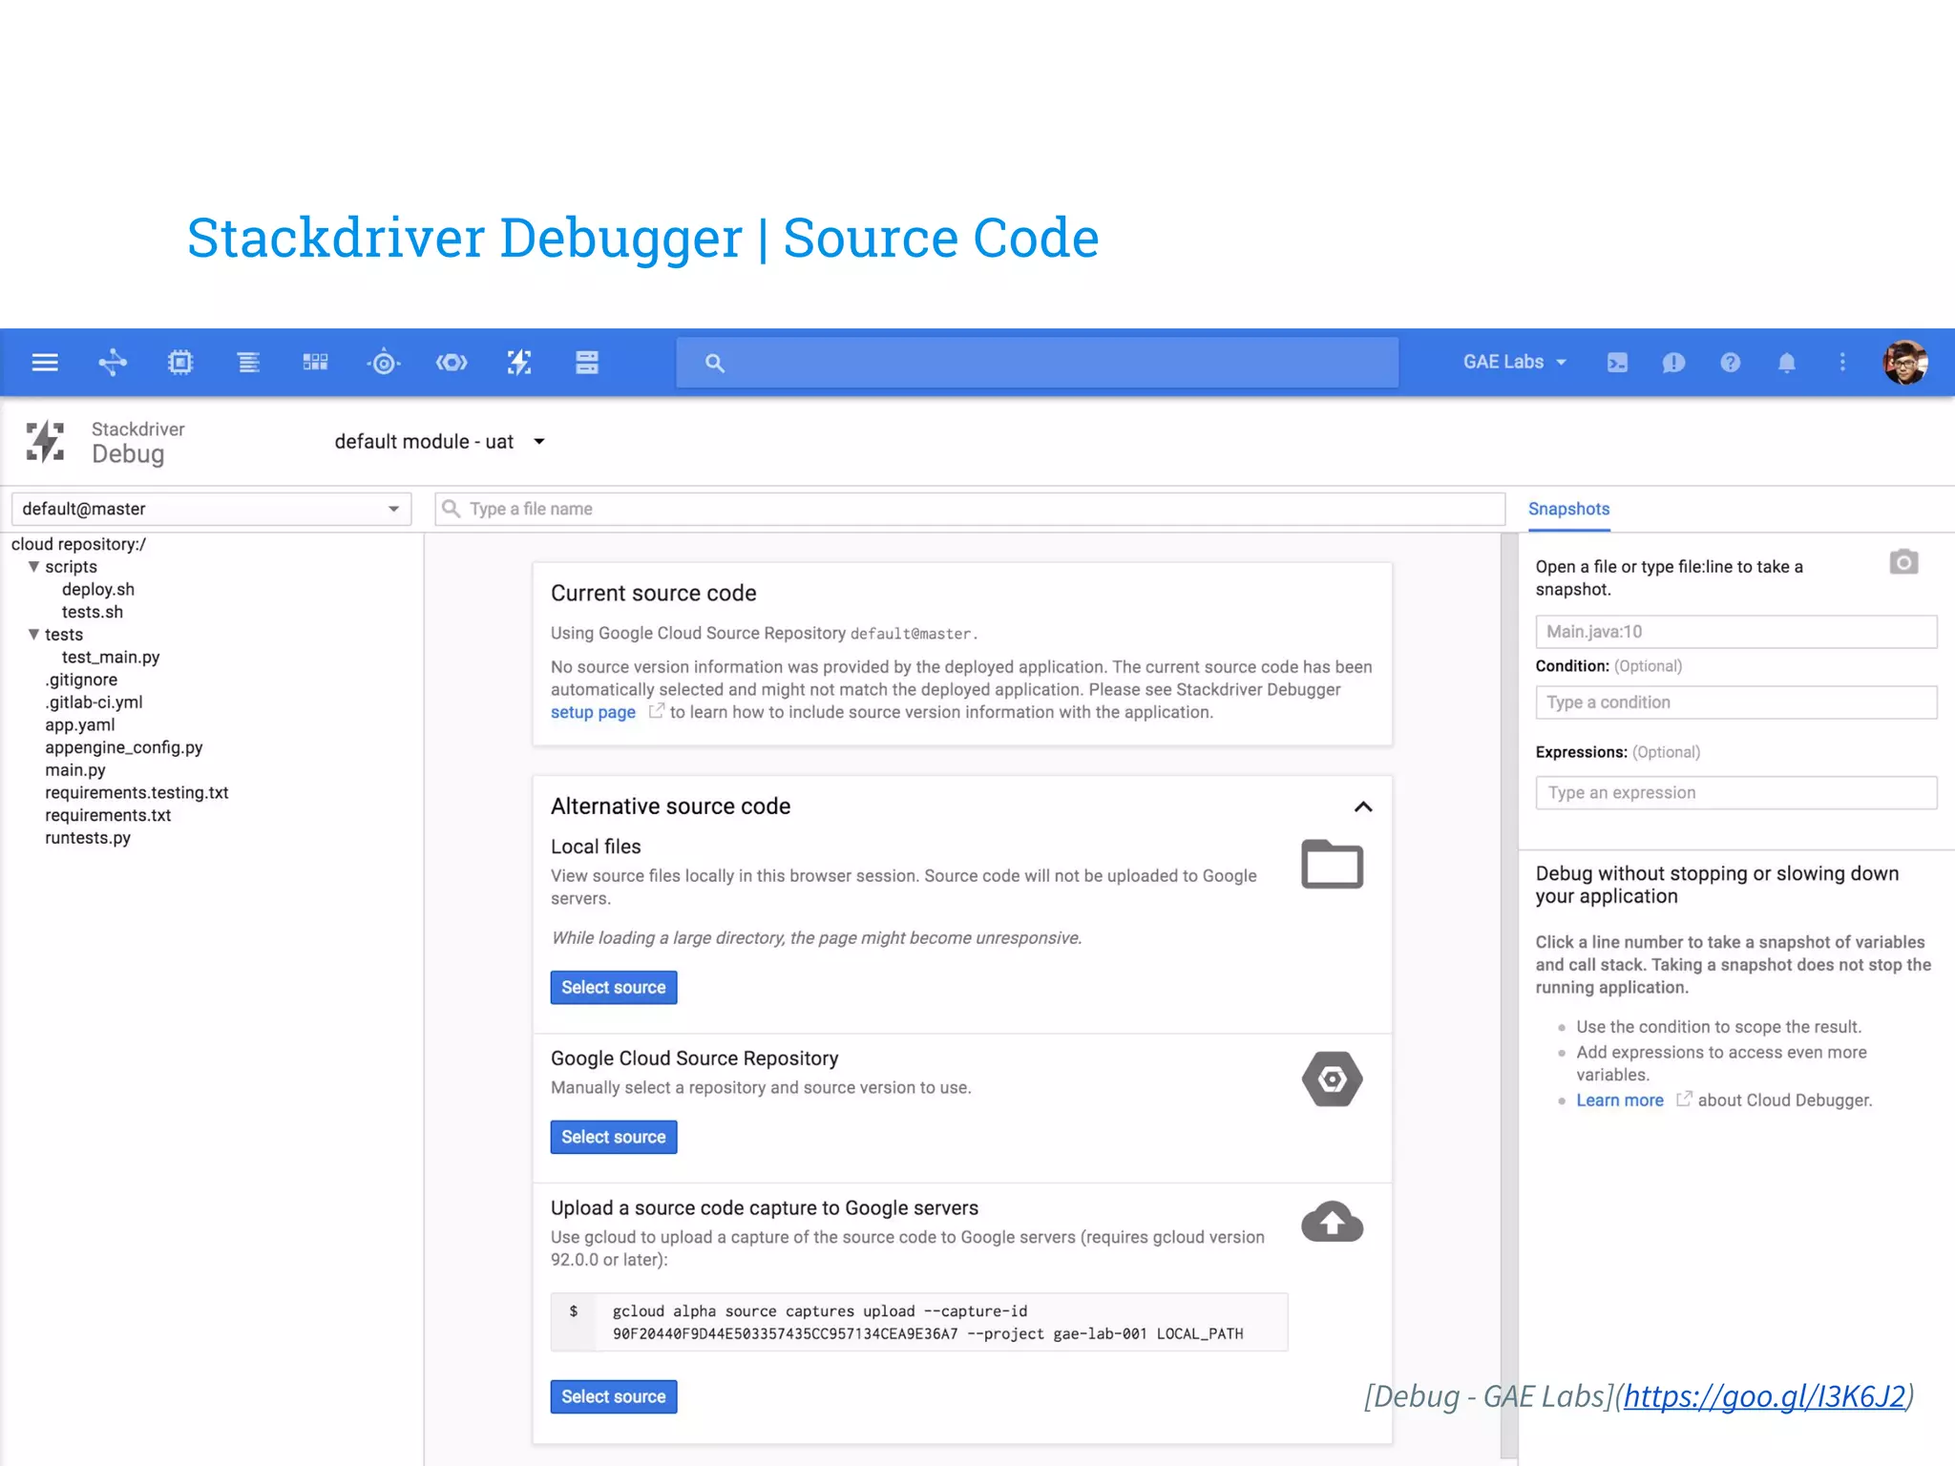
Task: Open the goo.gl/I3K6J2 link
Action: tap(1764, 1396)
